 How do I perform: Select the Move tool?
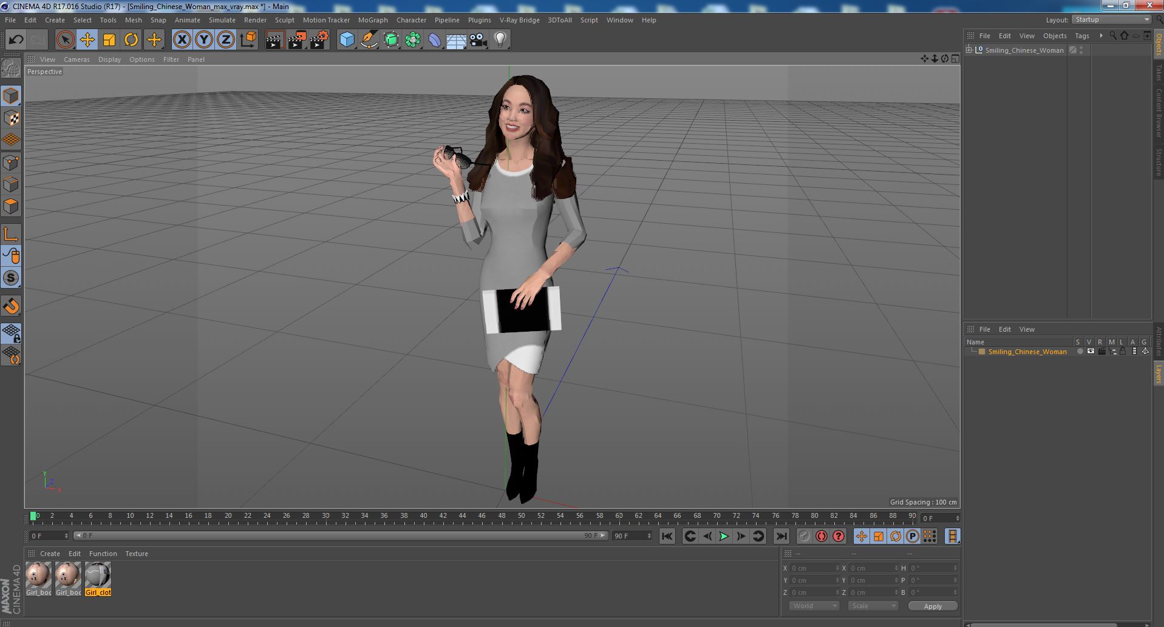point(87,40)
